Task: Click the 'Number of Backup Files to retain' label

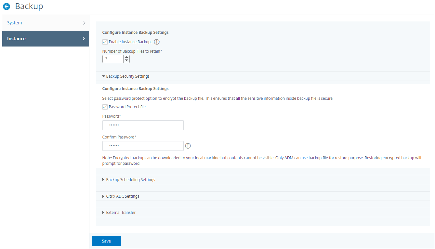Action: (132, 51)
